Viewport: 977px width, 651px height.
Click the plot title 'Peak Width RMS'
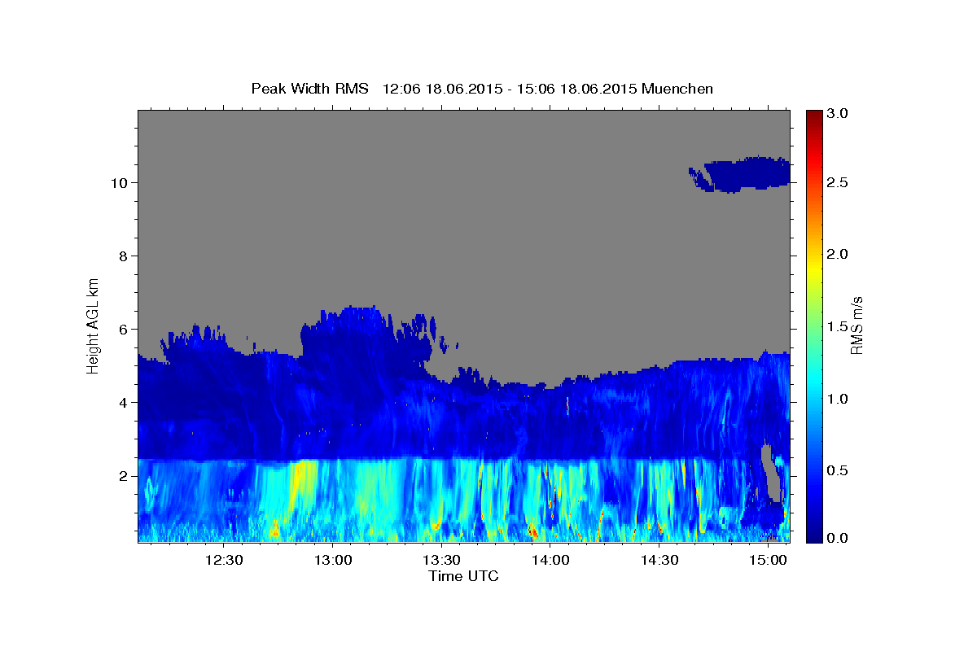[x=309, y=89]
